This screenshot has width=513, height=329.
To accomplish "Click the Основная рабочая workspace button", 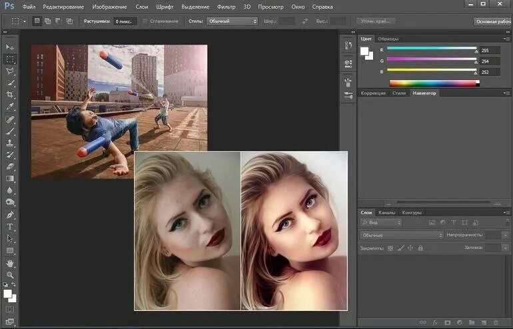I will [492, 21].
